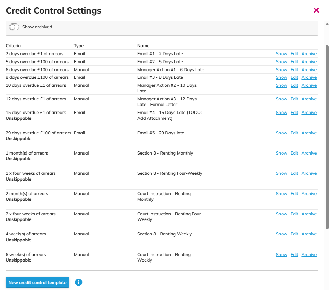
Task: Click New credit control template button
Action: click(x=37, y=282)
